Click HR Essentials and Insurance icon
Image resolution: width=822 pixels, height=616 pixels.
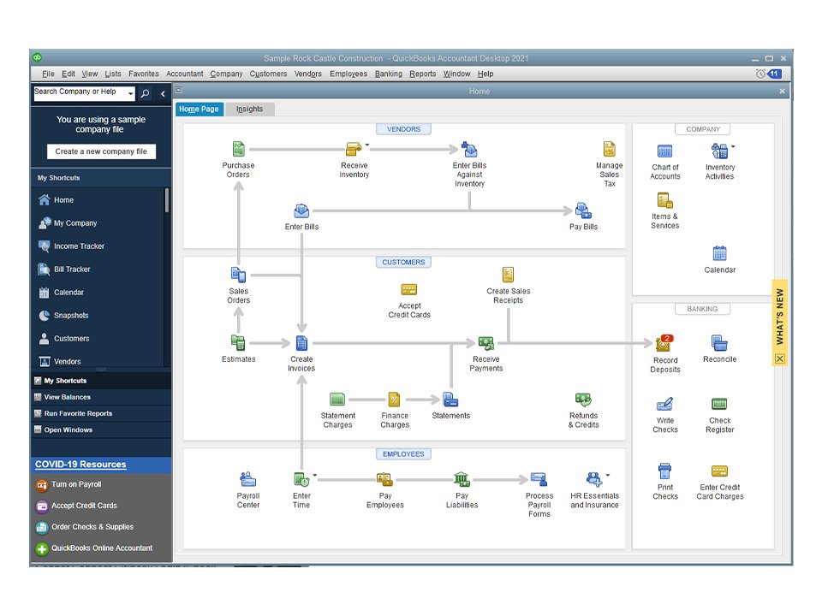(x=594, y=479)
